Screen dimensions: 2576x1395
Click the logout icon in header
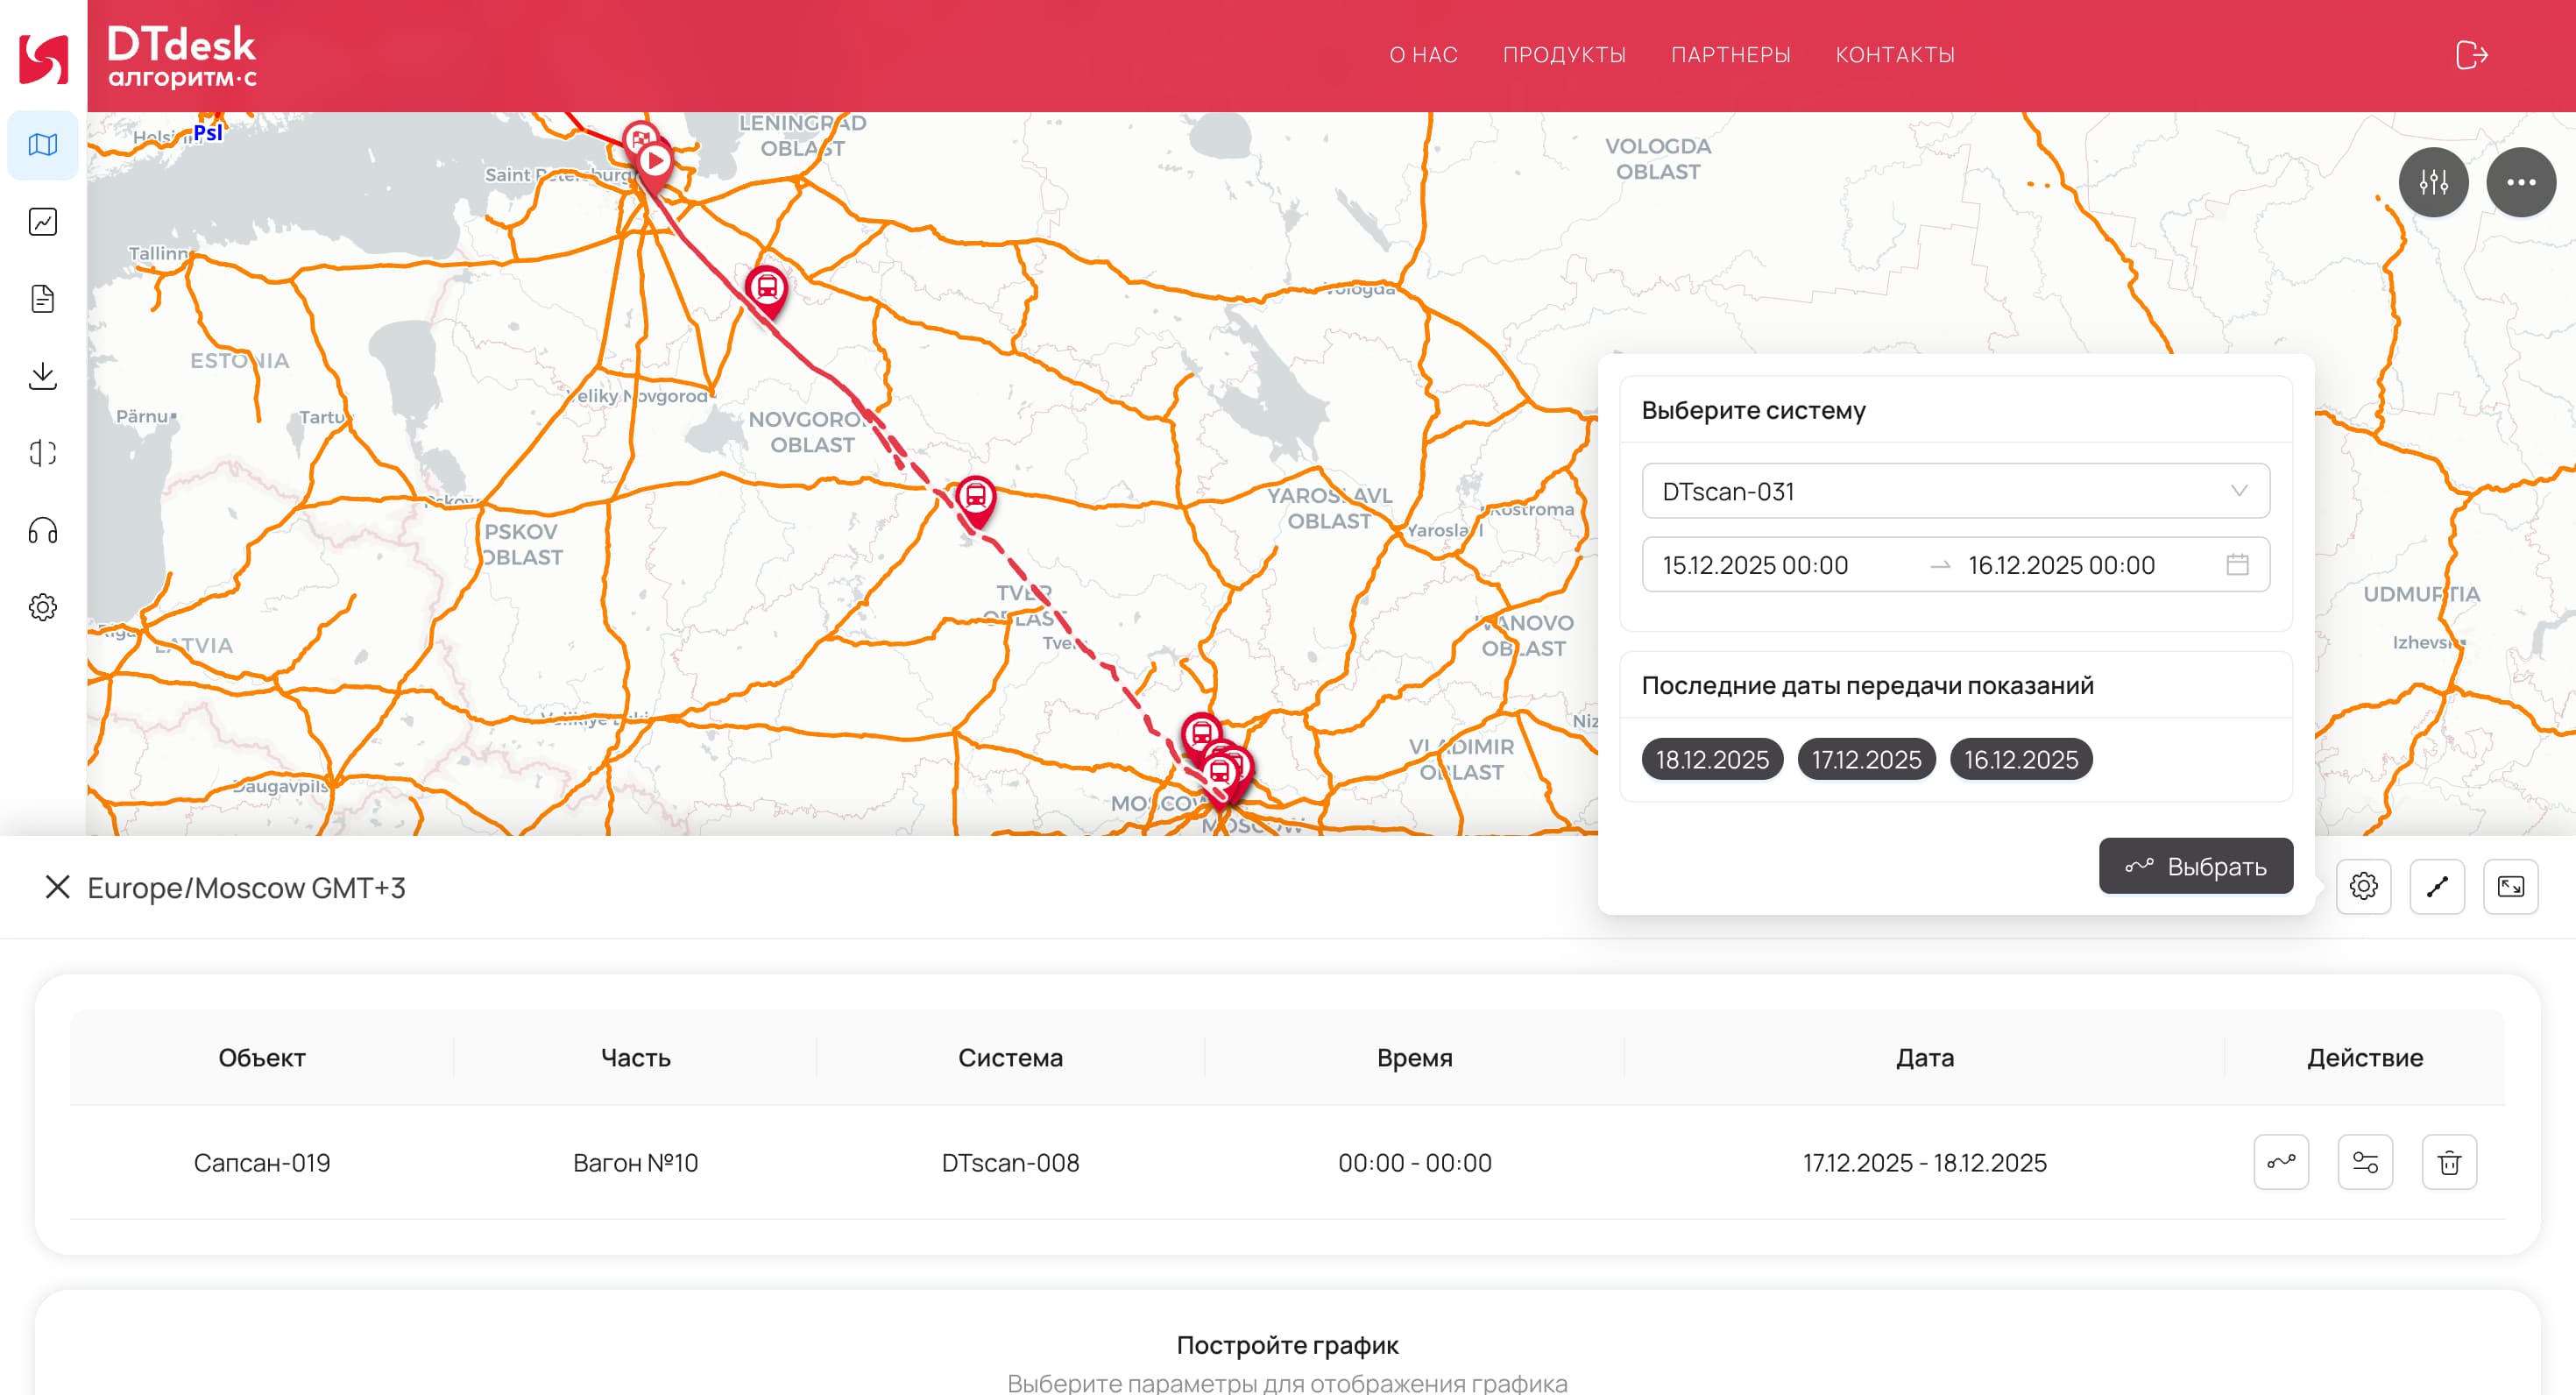2471,55
